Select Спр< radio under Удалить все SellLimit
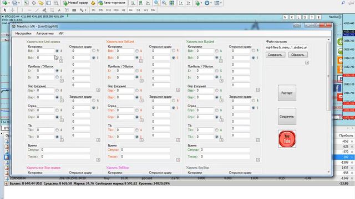 tap(137, 117)
